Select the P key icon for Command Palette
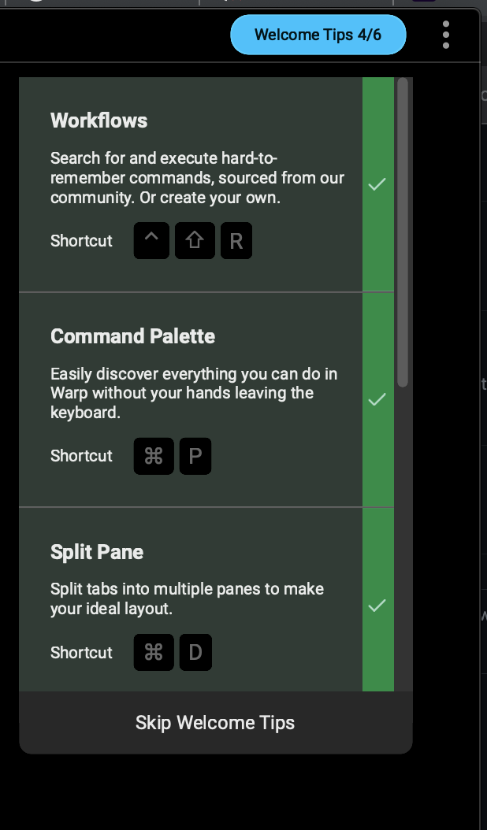Screen dimensions: 487x830 (x=195, y=456)
